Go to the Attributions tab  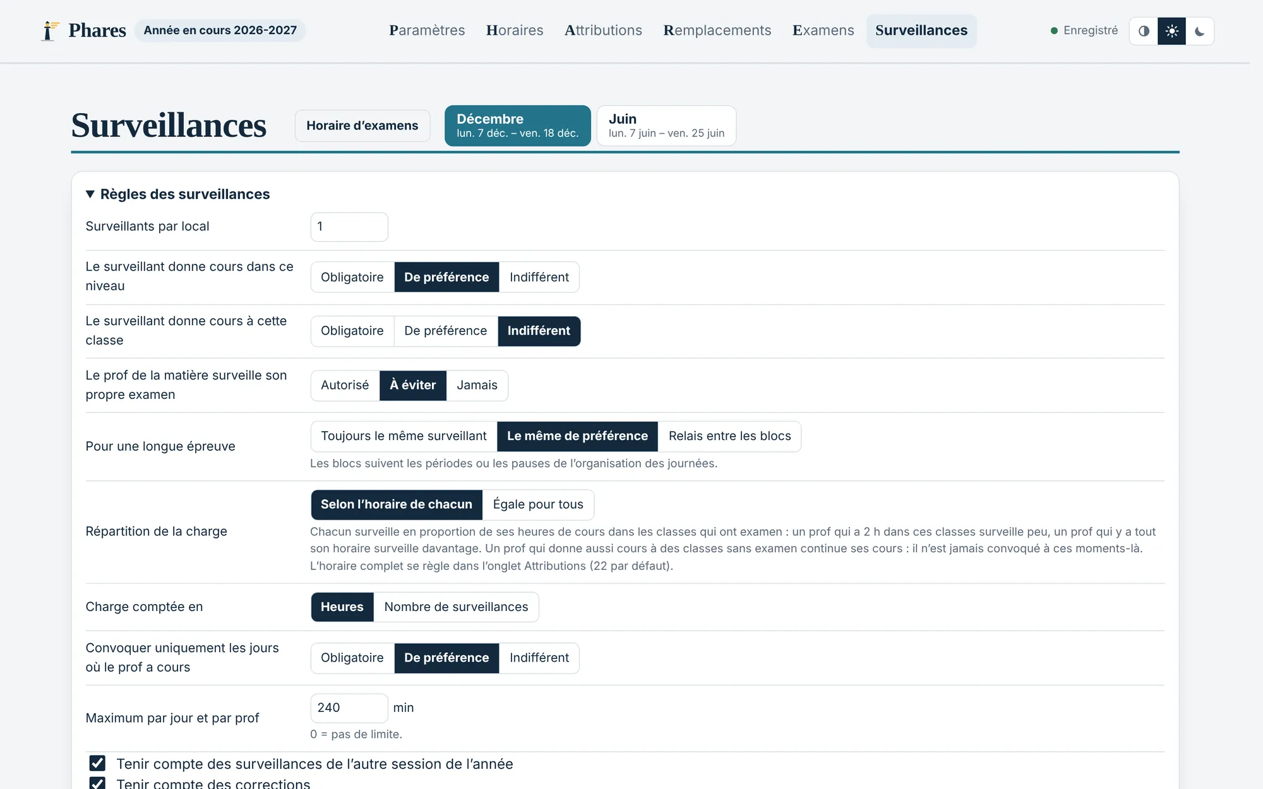[603, 30]
